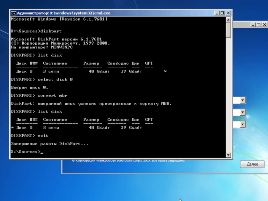This screenshot has height=201, width=268.
Task: Maximize the cmd.exe window
Action: [222, 13]
